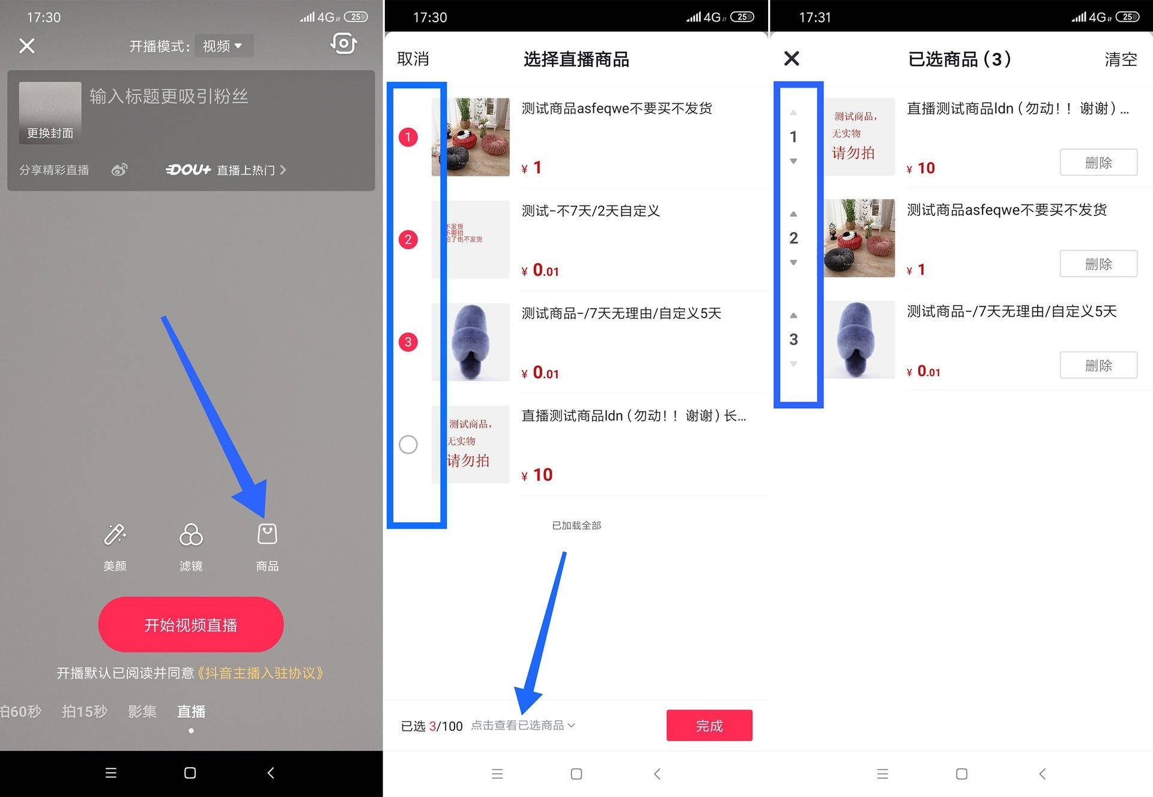Select the unselected radio button for item 4

(x=408, y=443)
